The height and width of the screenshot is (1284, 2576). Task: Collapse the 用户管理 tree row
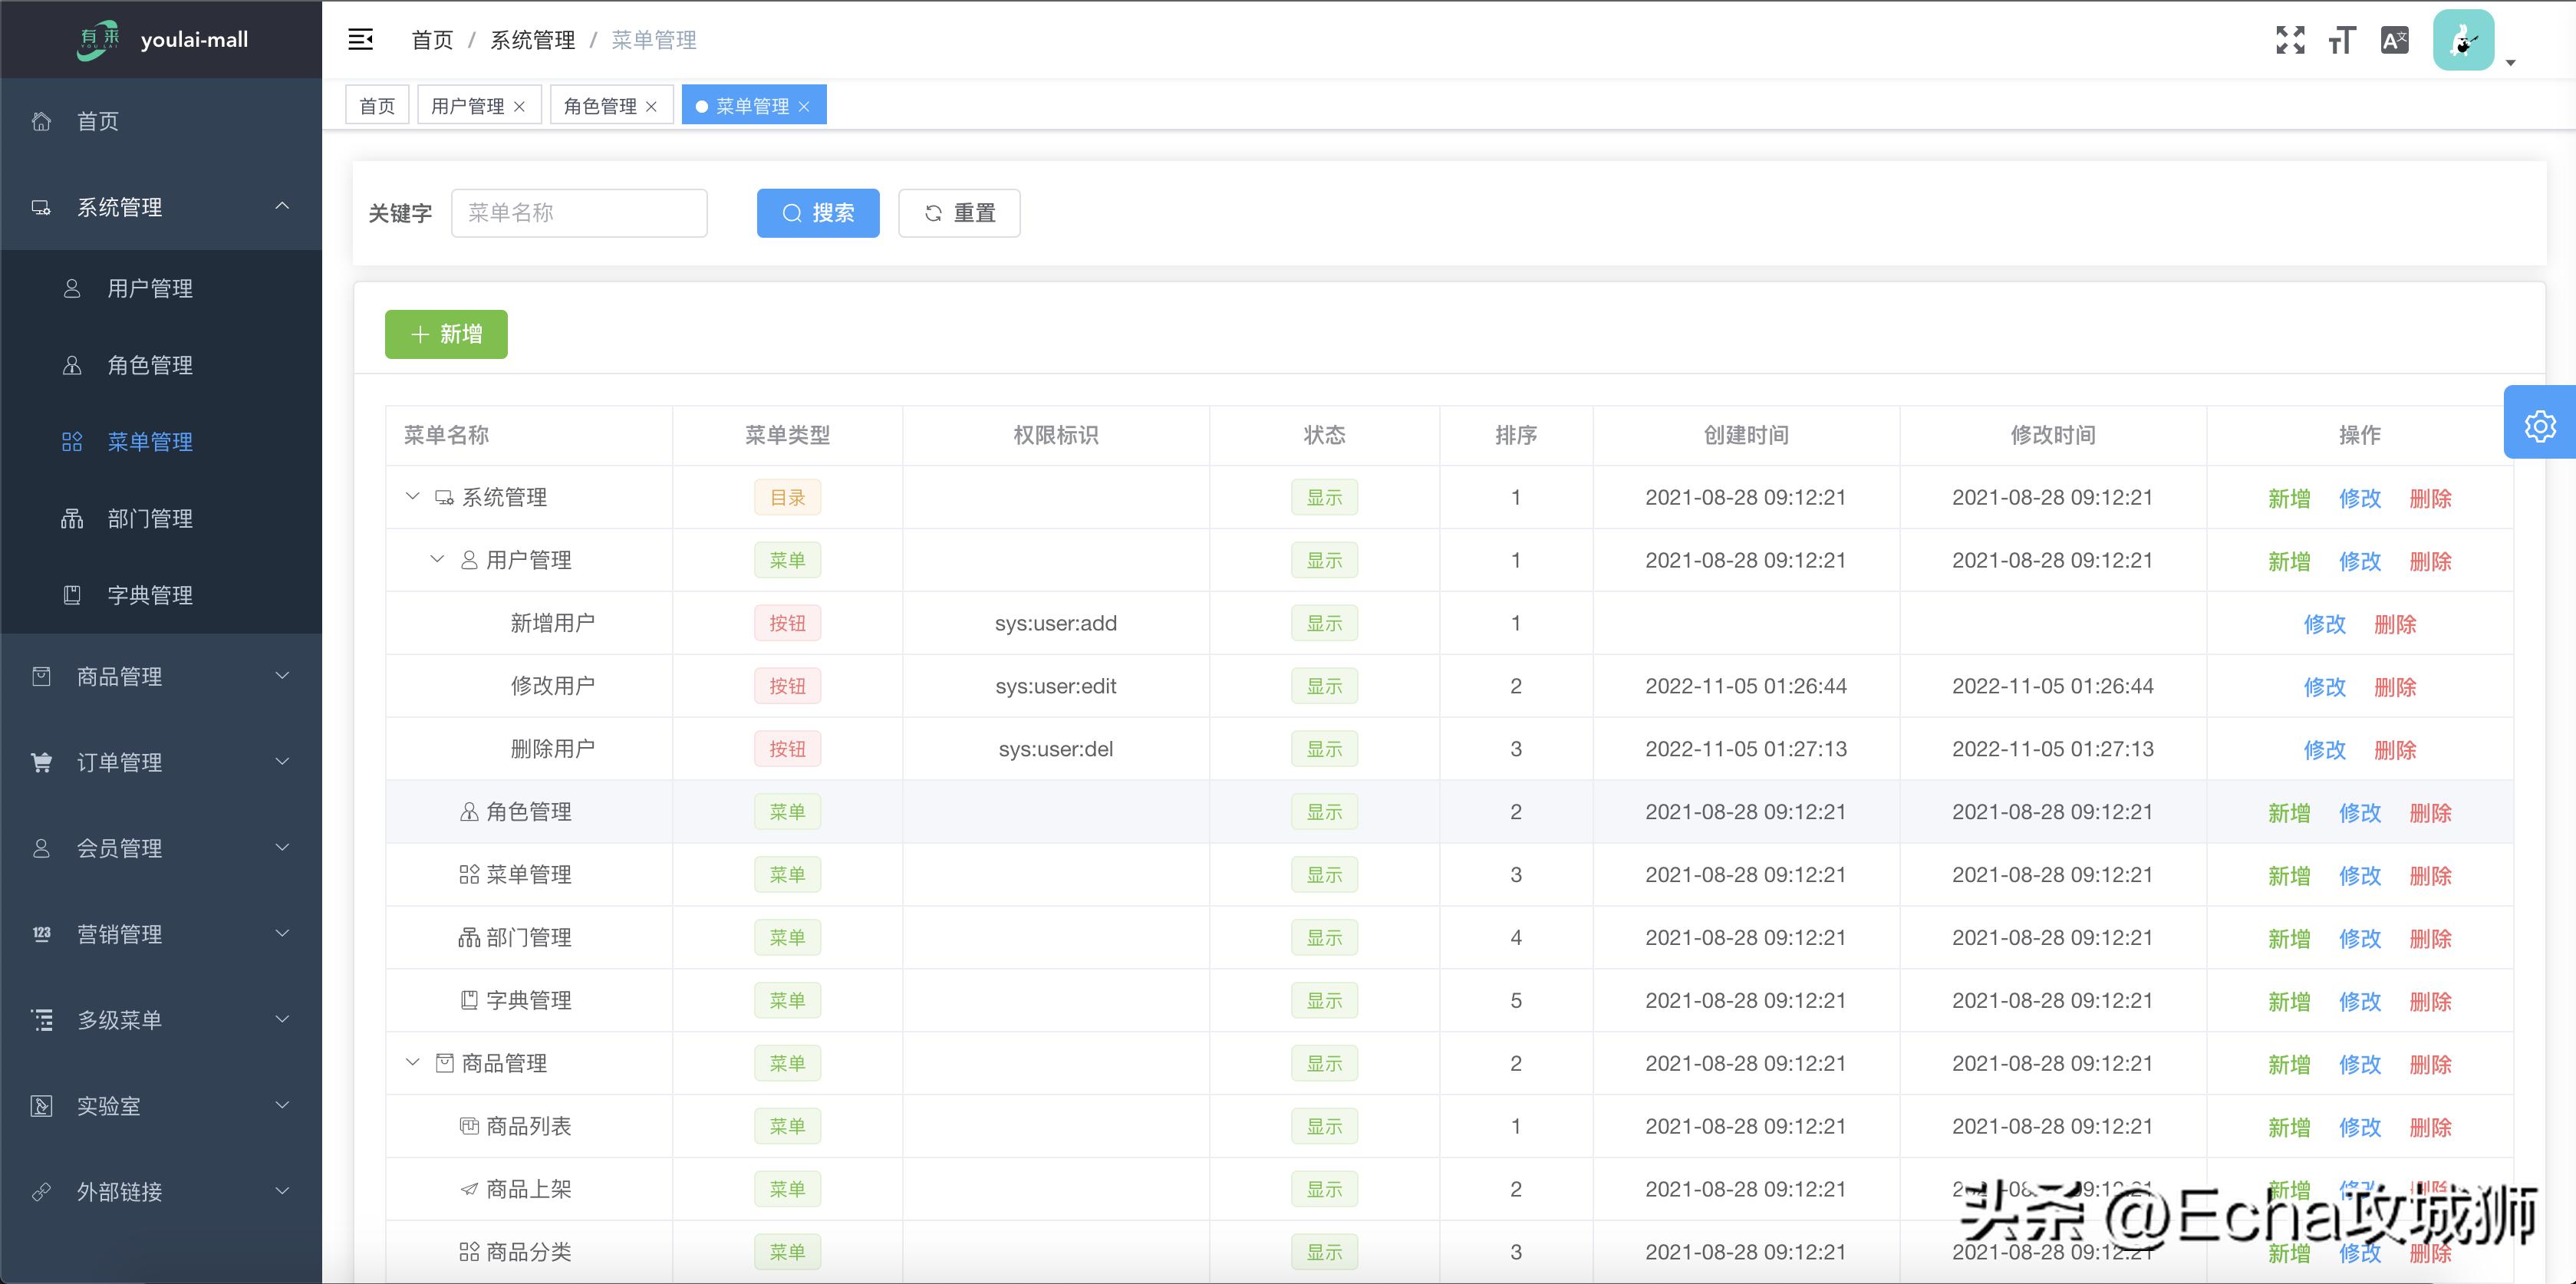(x=436, y=559)
